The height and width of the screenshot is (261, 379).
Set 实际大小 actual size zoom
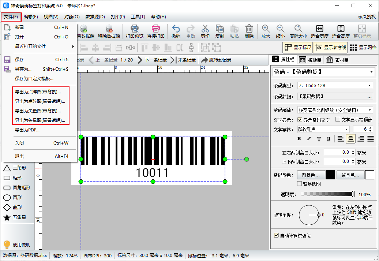(x=298, y=32)
